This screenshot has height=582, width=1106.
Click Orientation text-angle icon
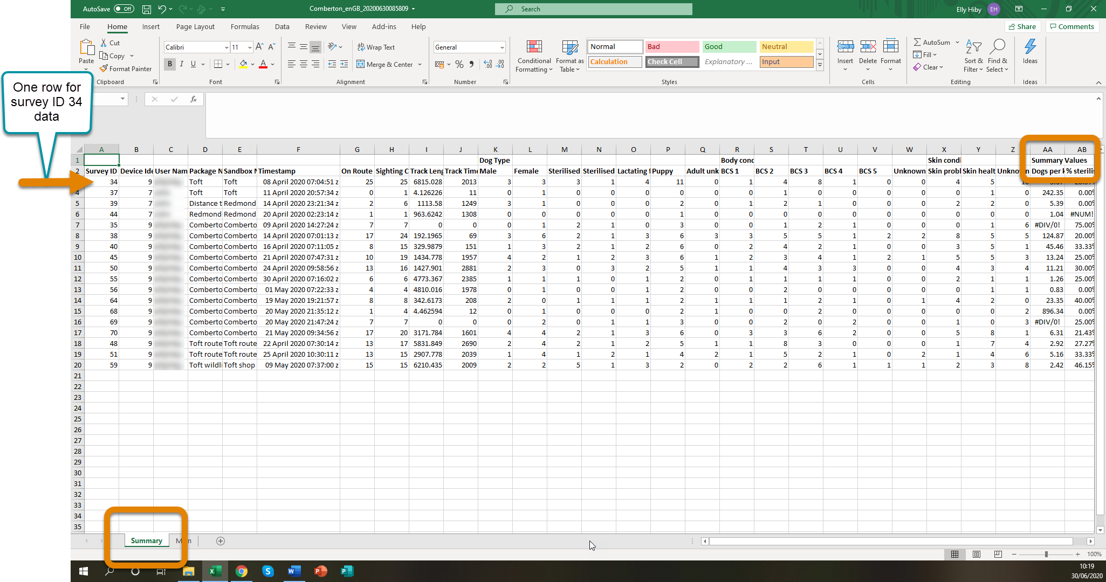[x=332, y=47]
